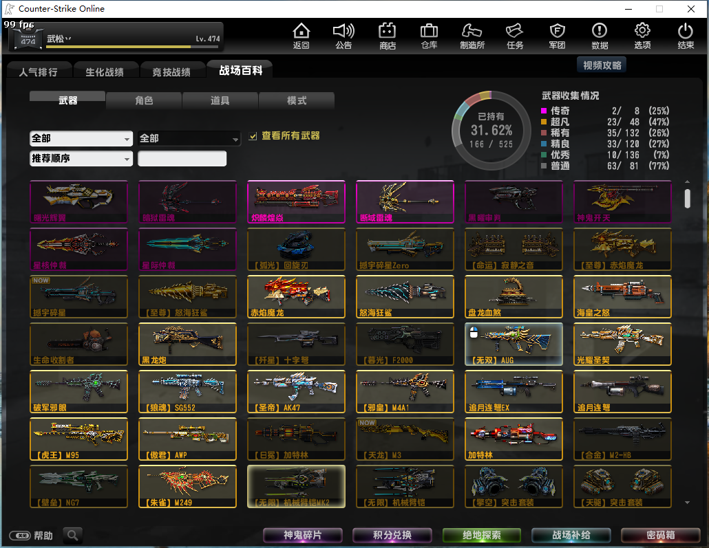Screen dimensions: 709x548
Task: Select the 撼宇碎星 weapon card marked NOW
Action: coord(78,297)
